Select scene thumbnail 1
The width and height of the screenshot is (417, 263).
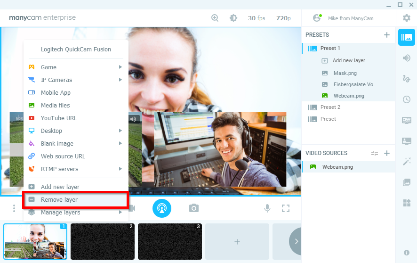[x=35, y=241]
